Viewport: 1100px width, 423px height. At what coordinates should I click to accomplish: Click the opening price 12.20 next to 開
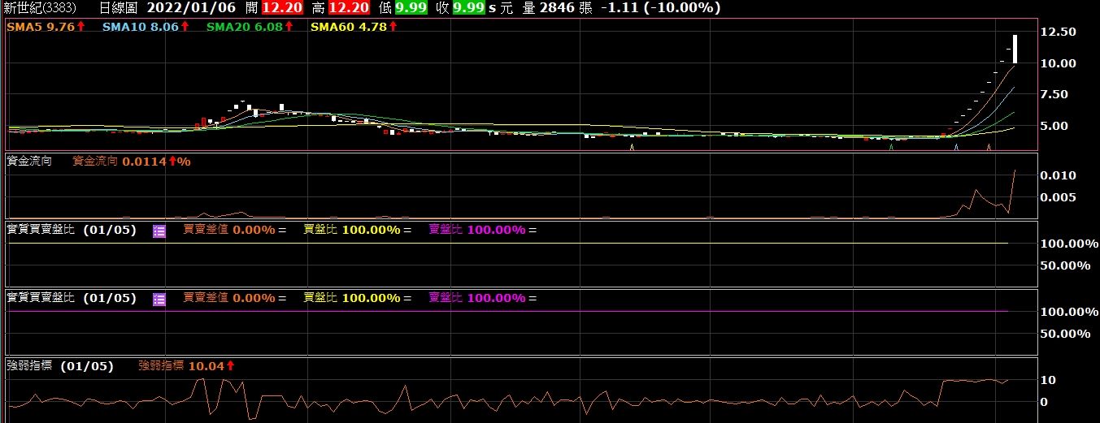point(281,8)
